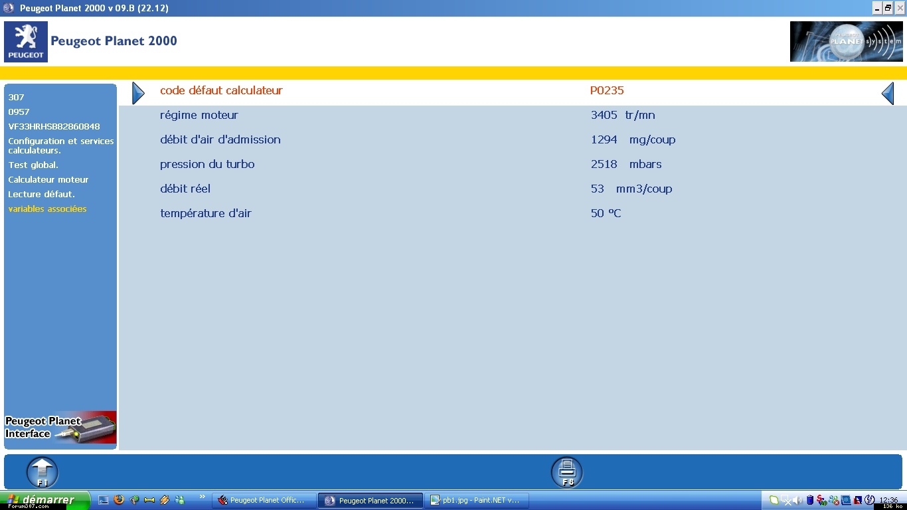This screenshot has height=510, width=907.
Task: Click the green rounded tray icon
Action: 774,500
